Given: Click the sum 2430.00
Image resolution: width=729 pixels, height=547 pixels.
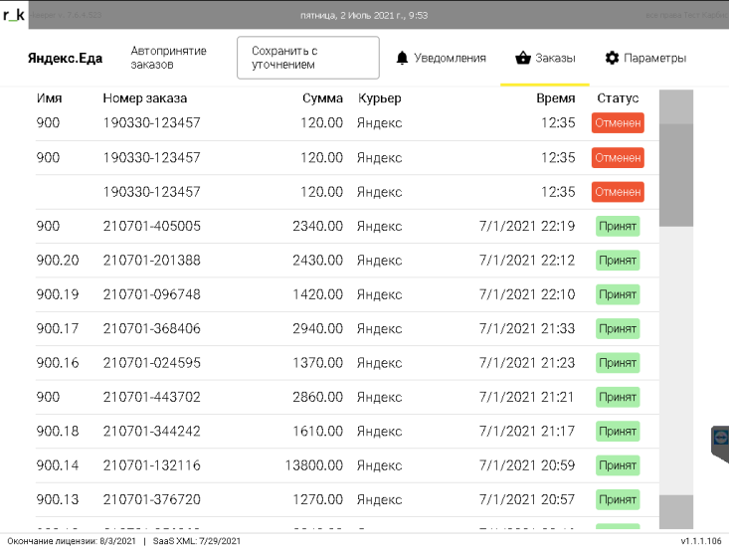Looking at the screenshot, I should click(x=317, y=261).
